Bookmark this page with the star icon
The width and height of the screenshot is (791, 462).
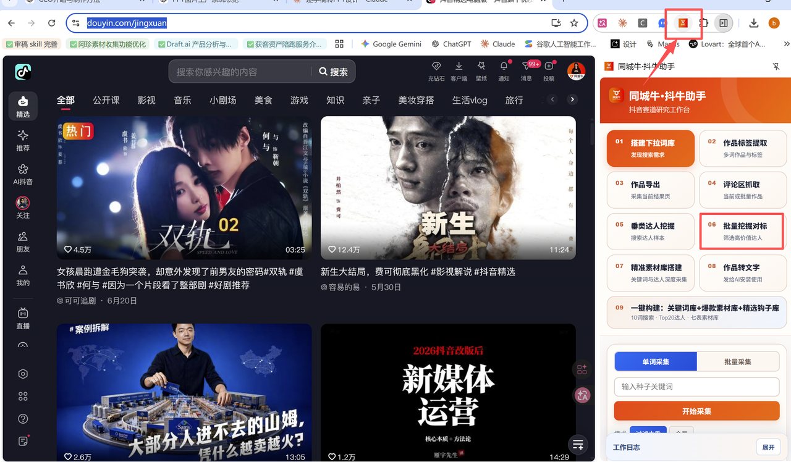tap(574, 23)
